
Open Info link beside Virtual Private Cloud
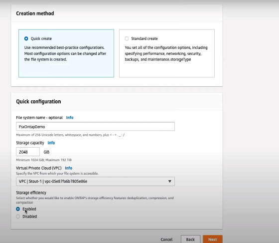tap(69, 168)
